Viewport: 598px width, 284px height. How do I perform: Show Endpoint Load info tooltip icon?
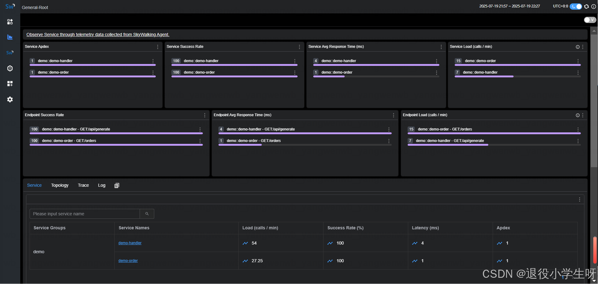point(578,115)
